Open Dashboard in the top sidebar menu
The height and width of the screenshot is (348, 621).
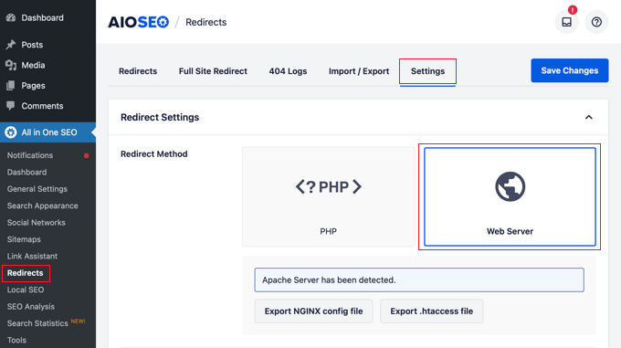pyautogui.click(x=42, y=18)
